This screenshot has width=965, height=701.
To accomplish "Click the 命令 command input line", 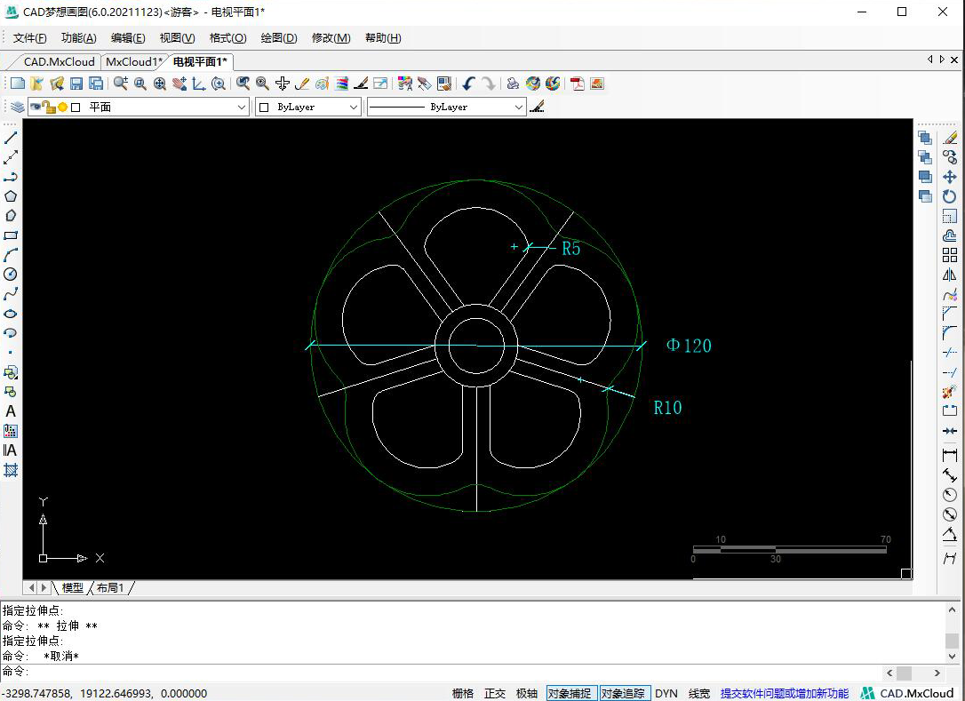I will [x=444, y=673].
